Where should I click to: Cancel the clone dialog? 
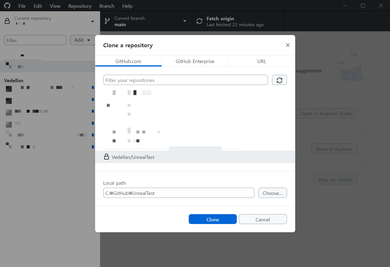tap(263, 219)
